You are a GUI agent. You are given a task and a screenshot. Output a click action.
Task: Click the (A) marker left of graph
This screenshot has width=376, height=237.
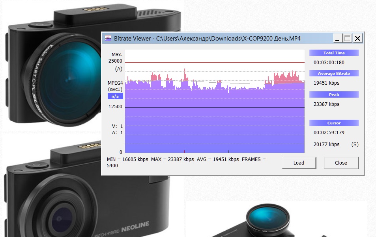tap(118, 69)
